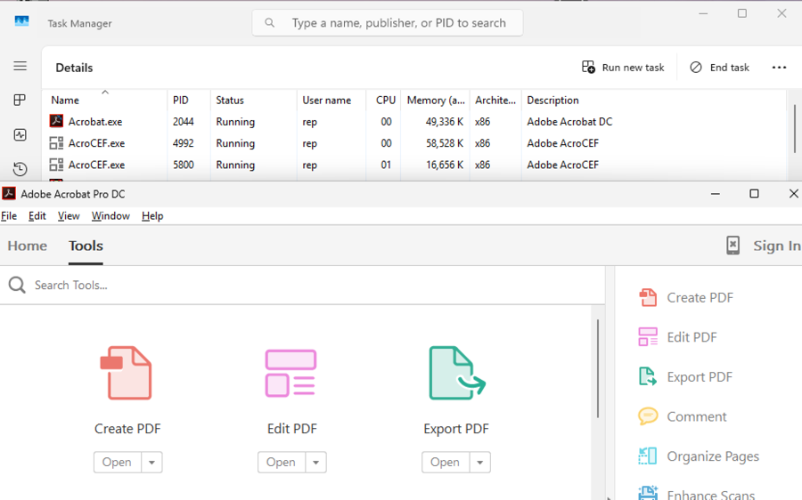802x500 pixels.
Task: Sort by the Description column header
Action: coord(552,101)
